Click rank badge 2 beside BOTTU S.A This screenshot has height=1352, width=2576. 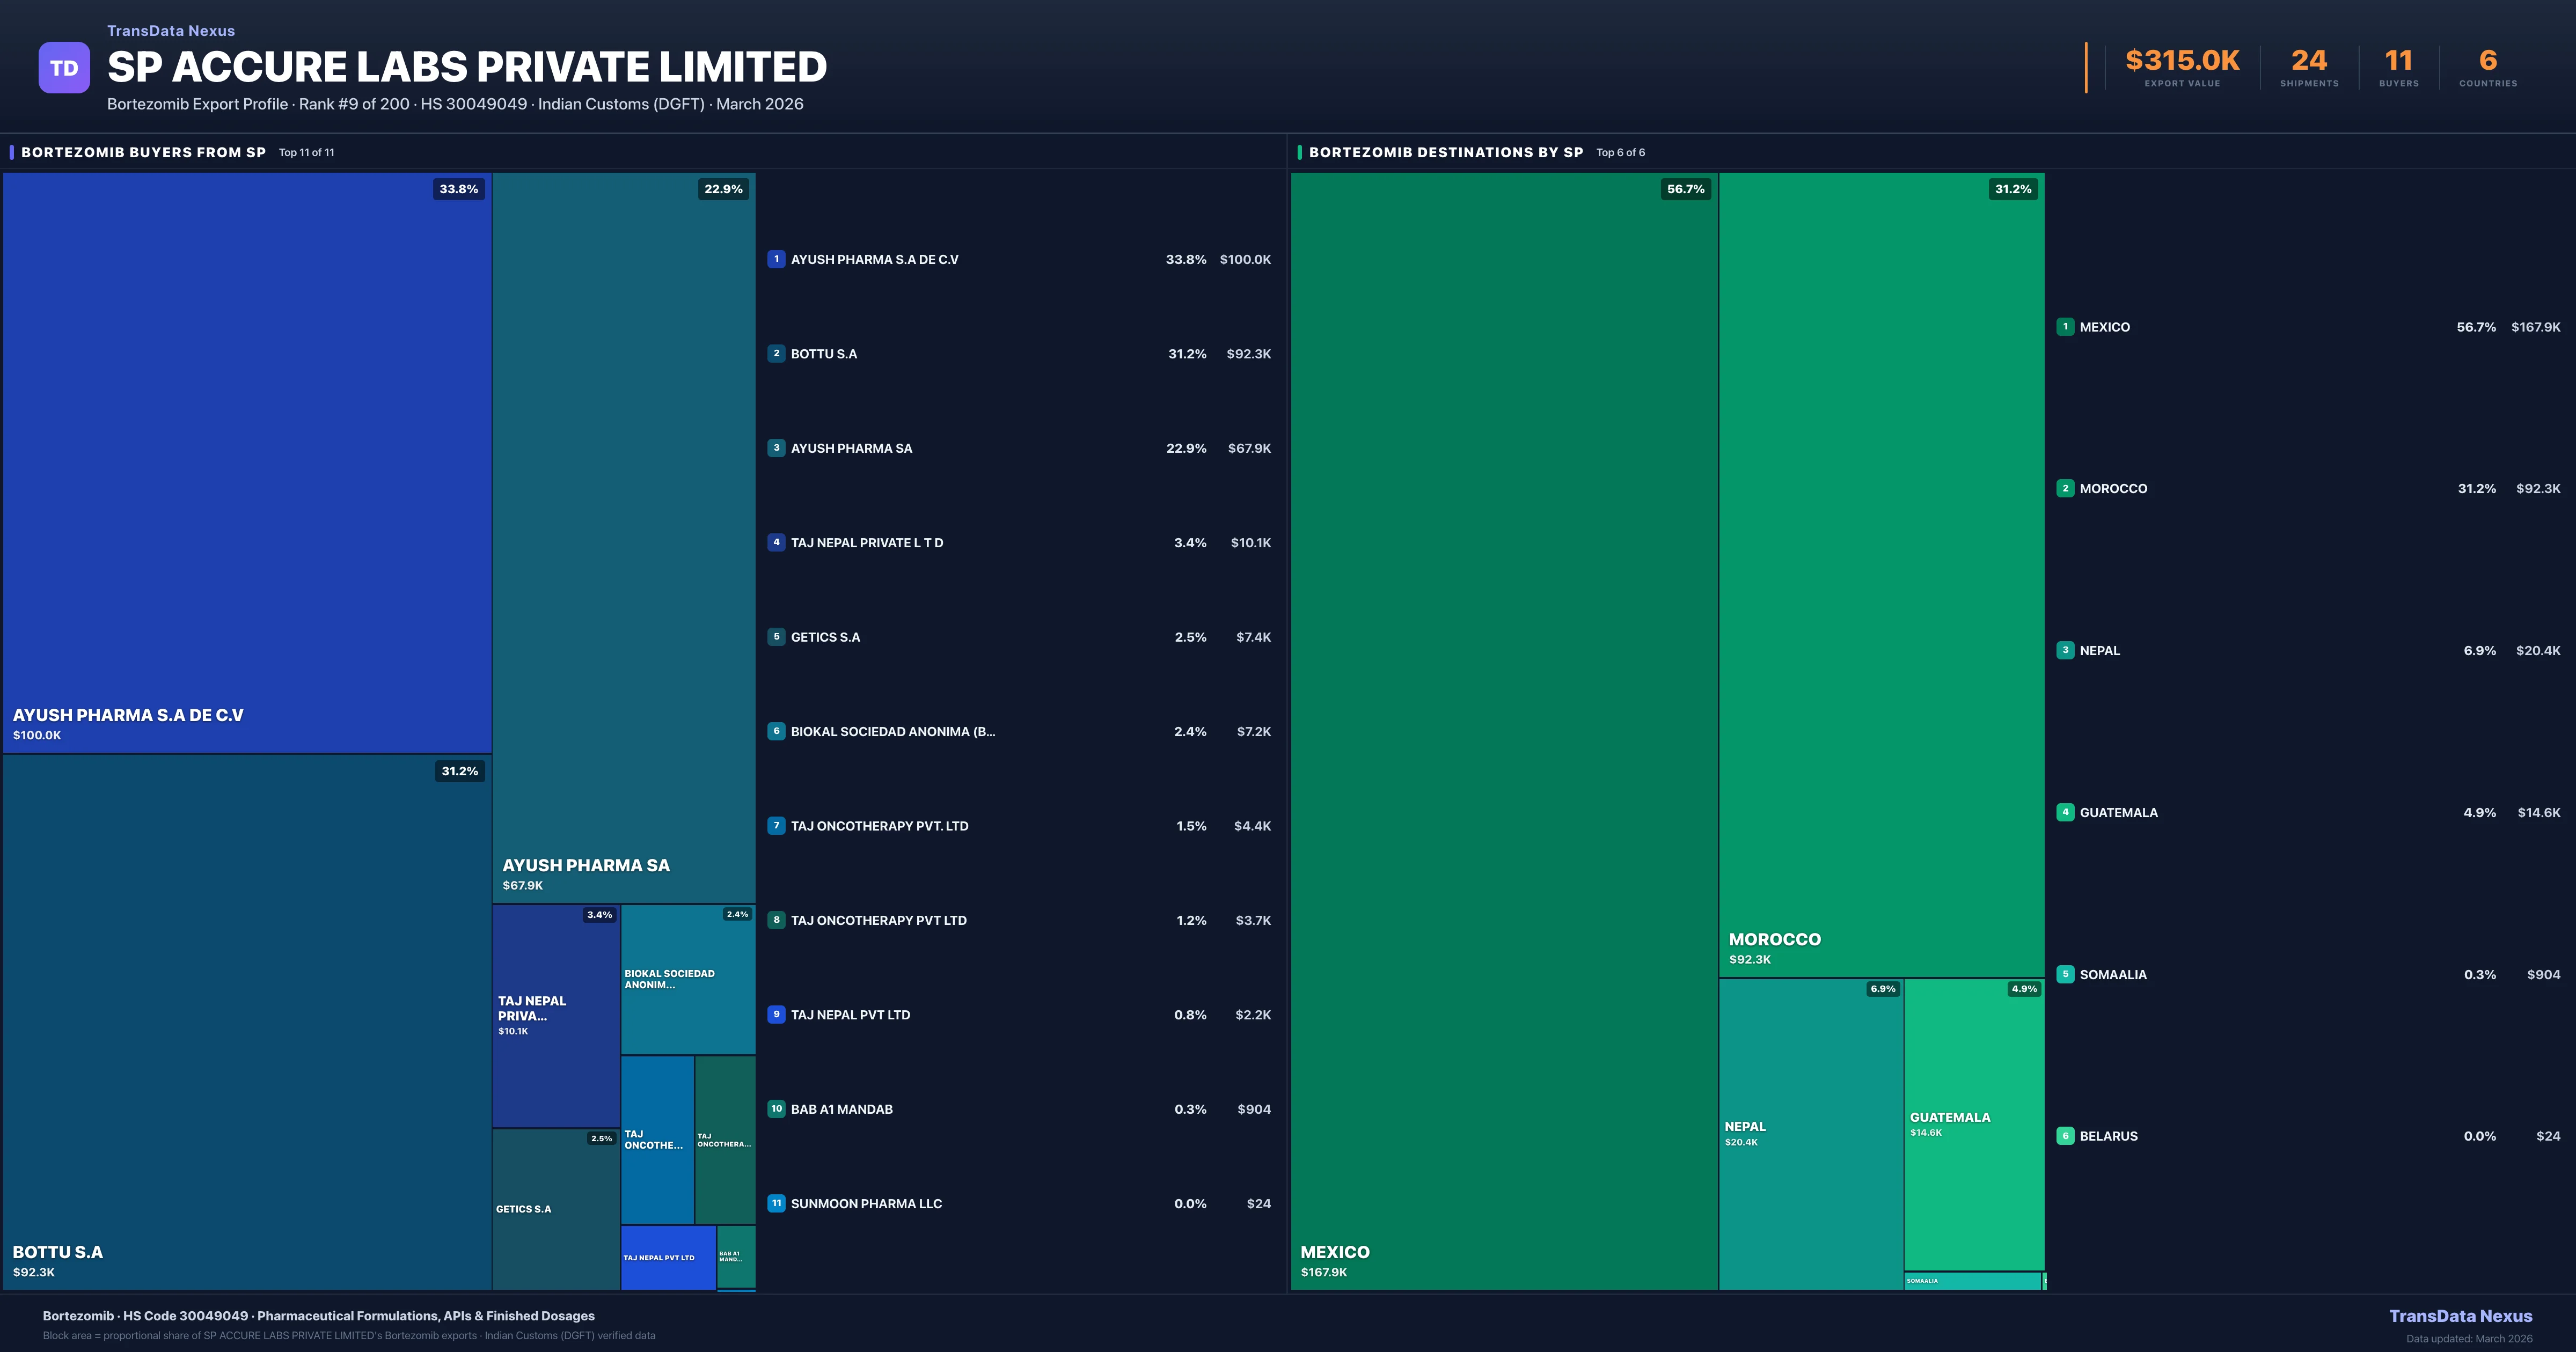pyautogui.click(x=776, y=353)
